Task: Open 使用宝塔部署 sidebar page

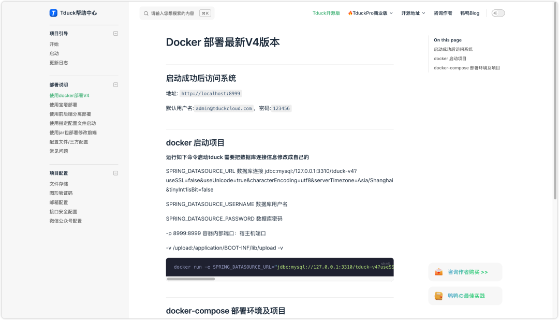Action: pos(64,105)
